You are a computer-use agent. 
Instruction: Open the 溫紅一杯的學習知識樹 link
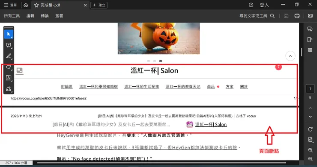point(99,87)
